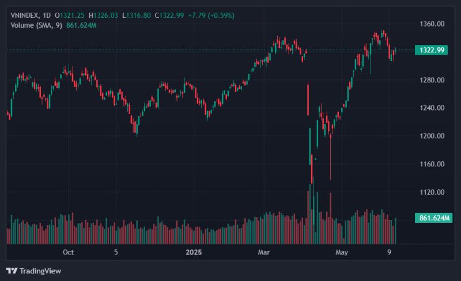
Task: Click the 1240.00 price axis label
Action: [x=432, y=108]
